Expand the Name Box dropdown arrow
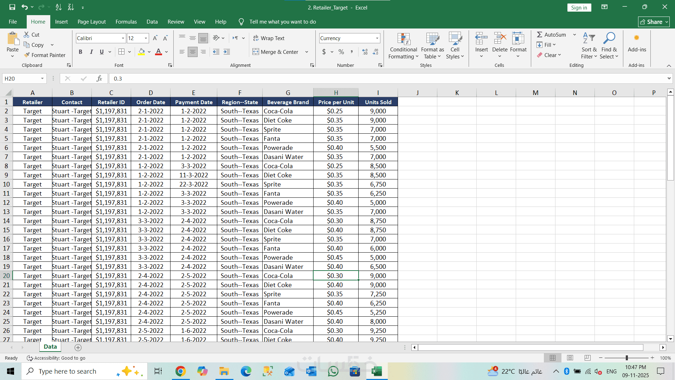675x380 pixels. [42, 78]
